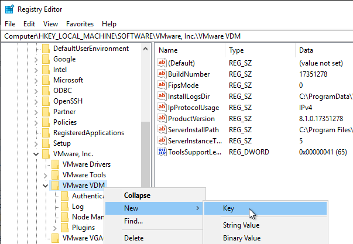
Task: Click the string icon of (Default) value
Action: [x=162, y=63]
